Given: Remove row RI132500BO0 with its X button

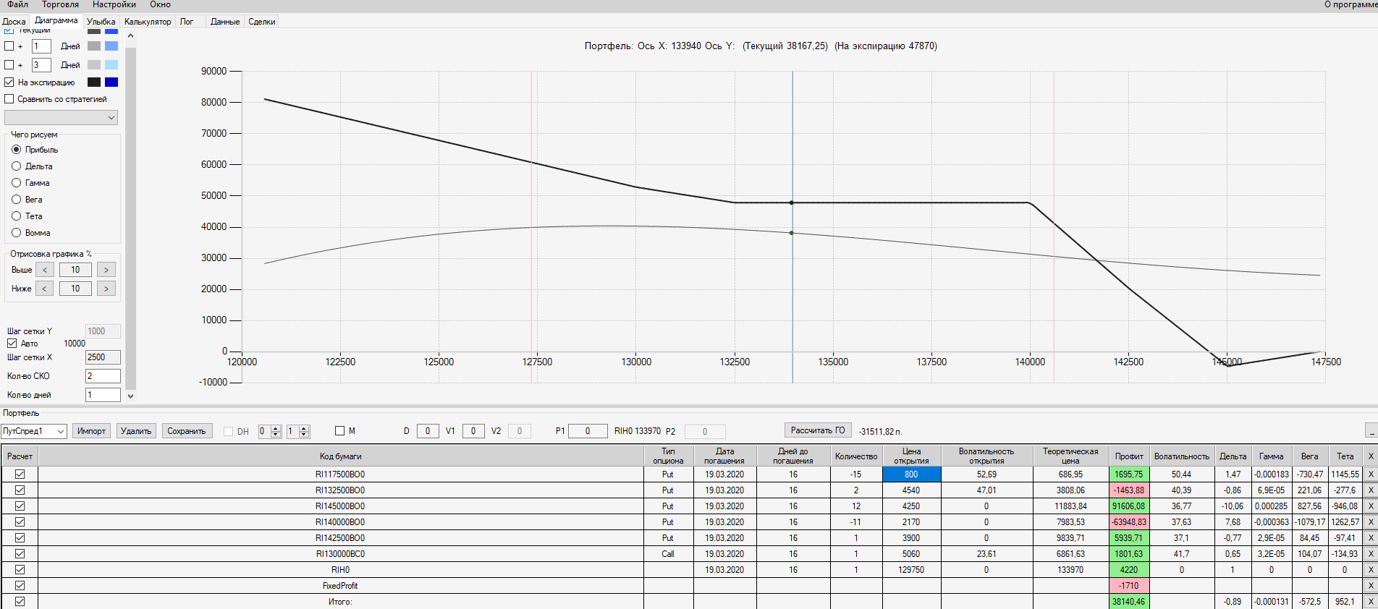Looking at the screenshot, I should [x=1370, y=490].
